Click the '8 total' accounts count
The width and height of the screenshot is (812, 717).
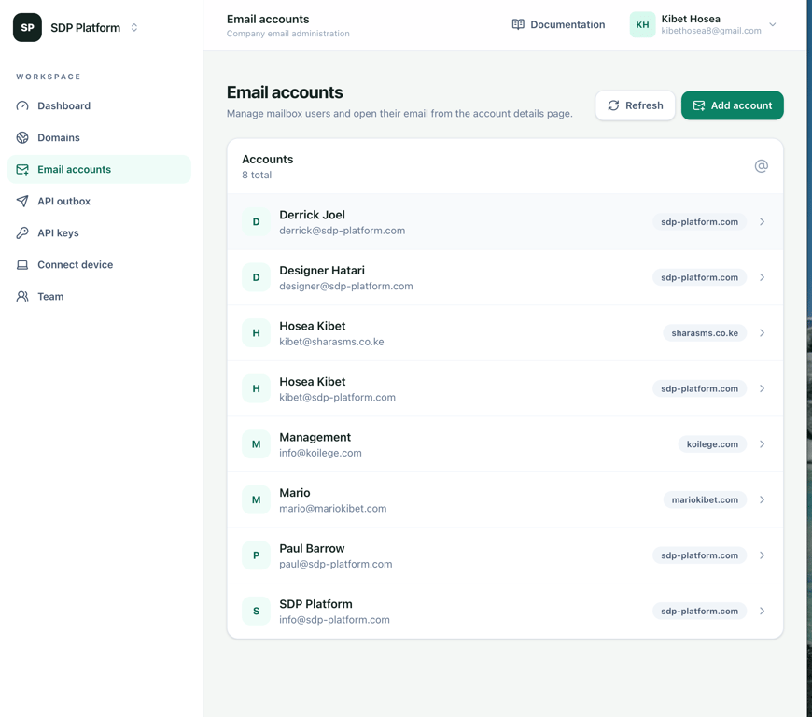(257, 176)
